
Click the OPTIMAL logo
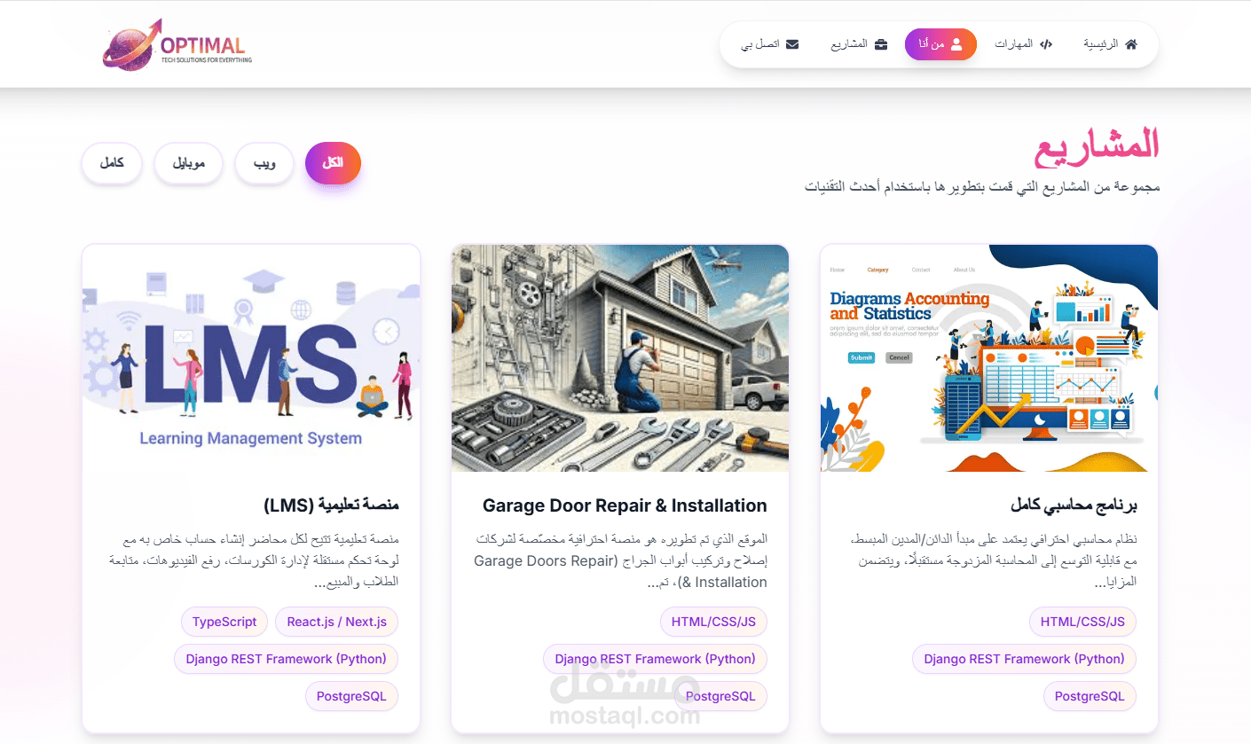177,44
